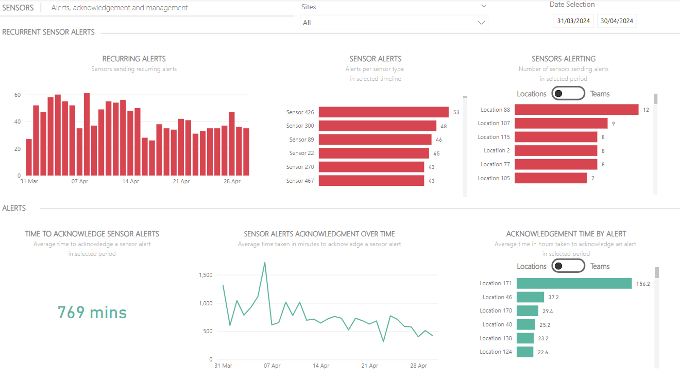Toggle Locations/Teams switch in Acknowledgement Time by Alert
Image resolution: width=680 pixels, height=381 pixels.
[x=568, y=266]
